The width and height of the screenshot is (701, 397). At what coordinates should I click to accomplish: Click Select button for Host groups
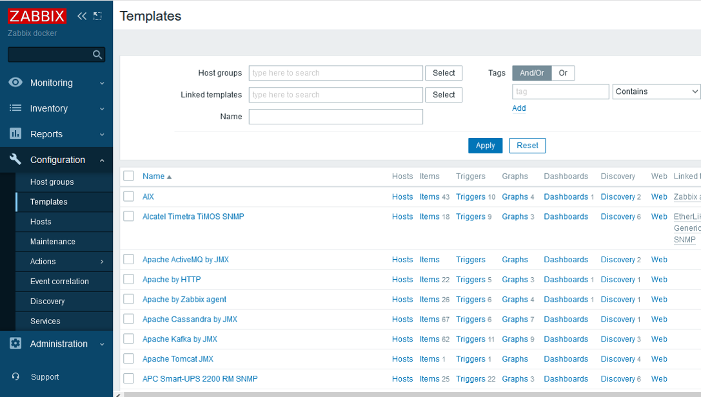pyautogui.click(x=444, y=73)
